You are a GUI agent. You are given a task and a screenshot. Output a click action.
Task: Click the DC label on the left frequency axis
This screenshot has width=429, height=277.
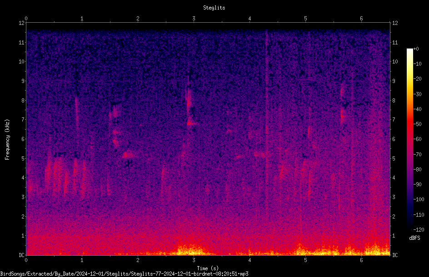(x=22, y=255)
